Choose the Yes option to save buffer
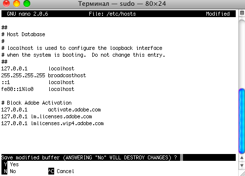 (x=14, y=164)
